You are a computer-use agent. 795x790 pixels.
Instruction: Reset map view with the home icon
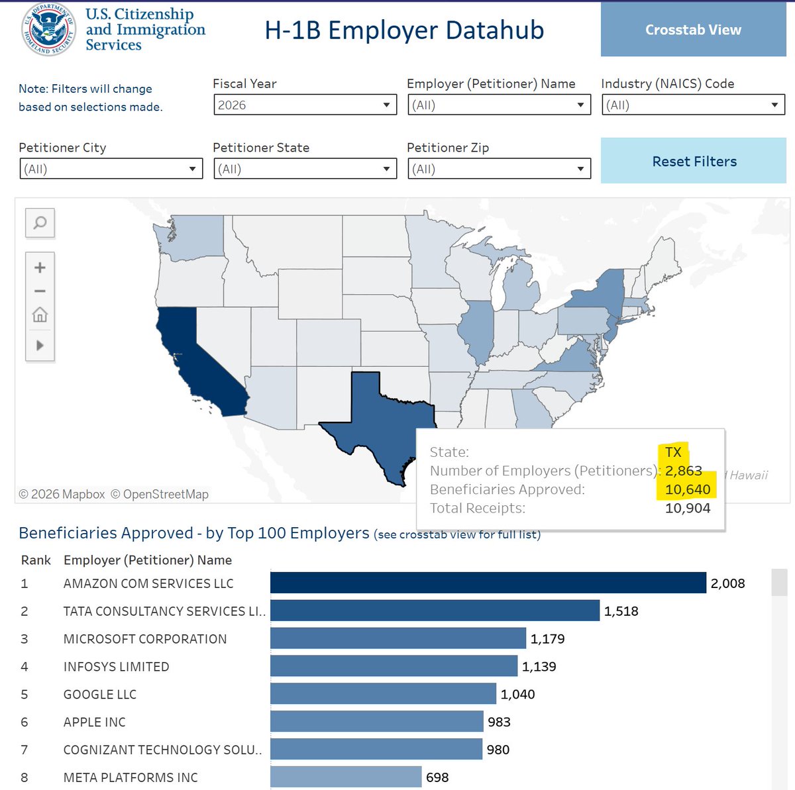pos(40,315)
